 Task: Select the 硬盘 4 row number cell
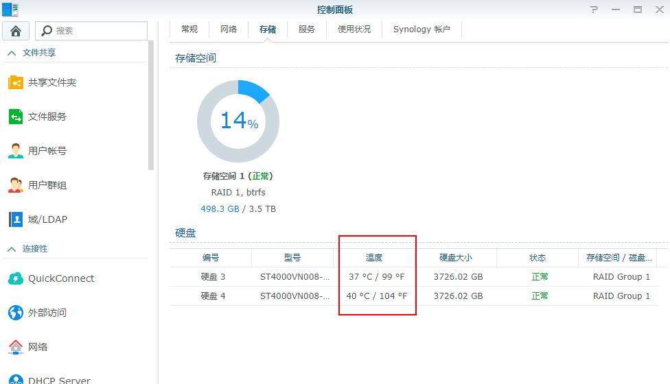[213, 296]
